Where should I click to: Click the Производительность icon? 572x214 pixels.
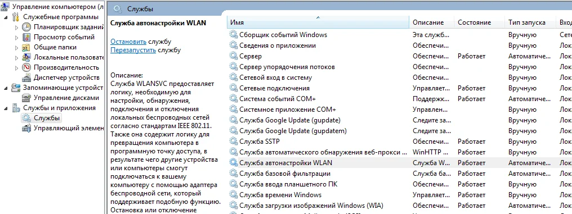click(26, 67)
